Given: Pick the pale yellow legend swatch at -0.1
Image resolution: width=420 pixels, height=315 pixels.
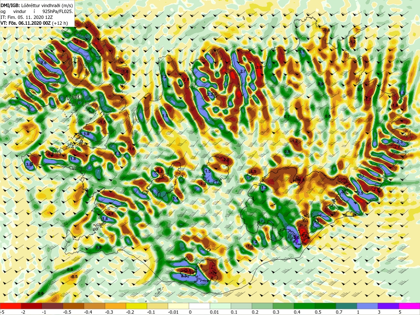Looking at the screenshot, I should (157, 306).
